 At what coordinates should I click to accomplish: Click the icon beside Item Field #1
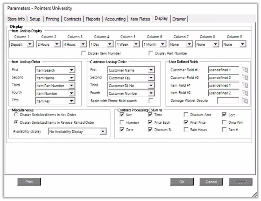pyautogui.click(x=244, y=86)
